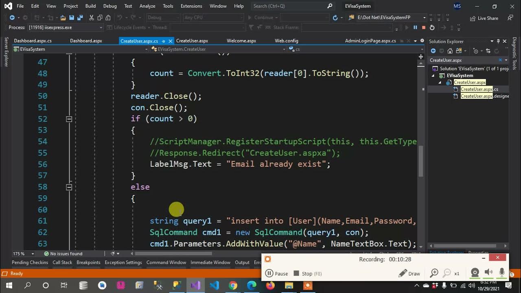Click the browser Refresh icon in toolbar
Screen dimensions: 521x293
click(x=335, y=17)
